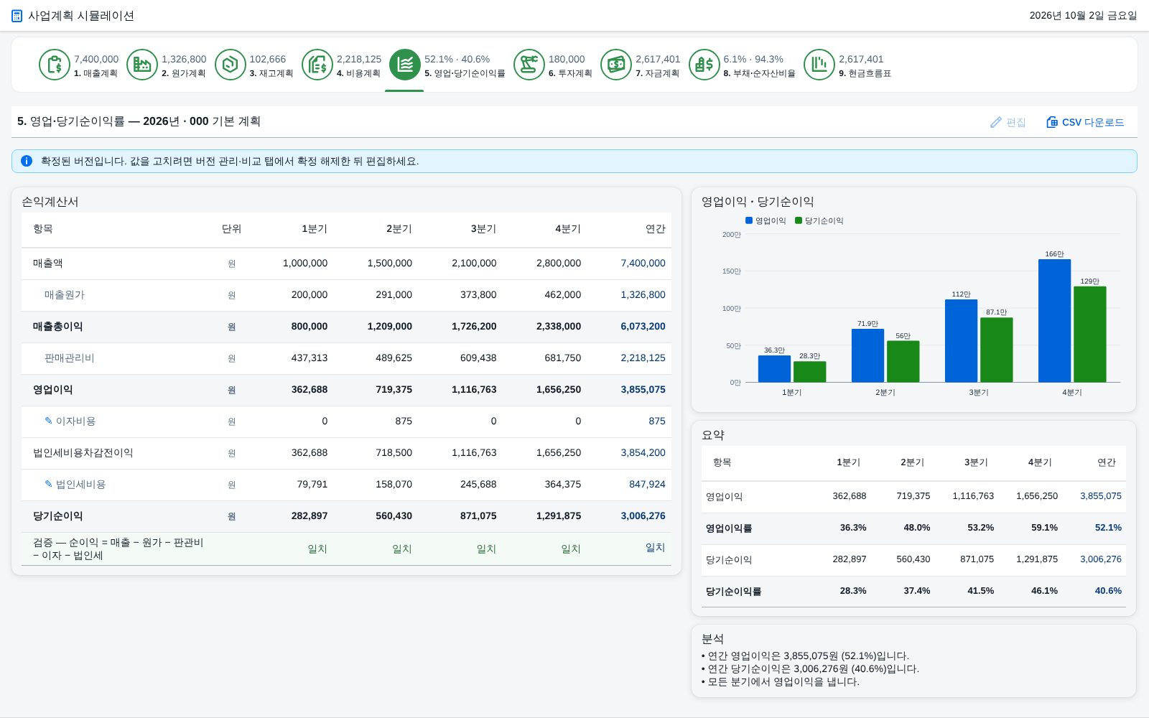Viewport: 1149px width, 718px height.
Task: Click the 편집 edit button
Action: pos(1008,122)
